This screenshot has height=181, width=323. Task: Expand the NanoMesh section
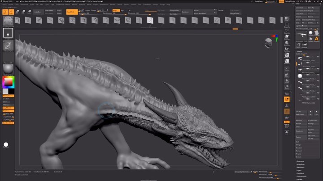pyautogui.click(x=301, y=167)
